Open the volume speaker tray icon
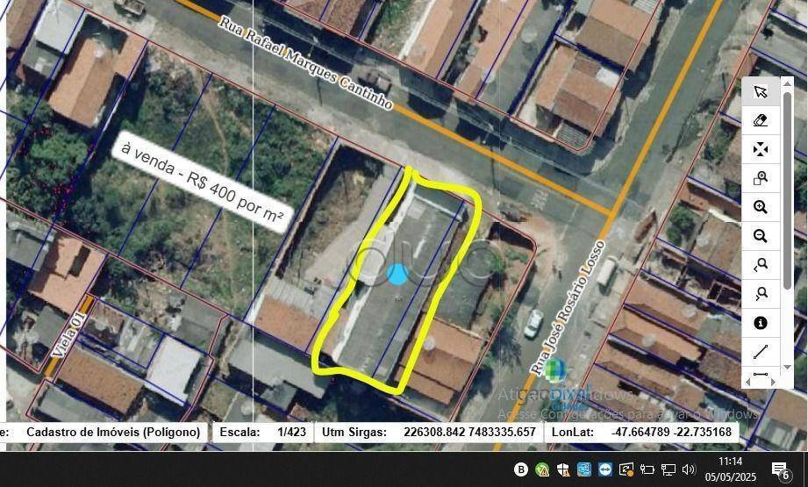The width and height of the screenshot is (808, 487). pyautogui.click(x=689, y=469)
